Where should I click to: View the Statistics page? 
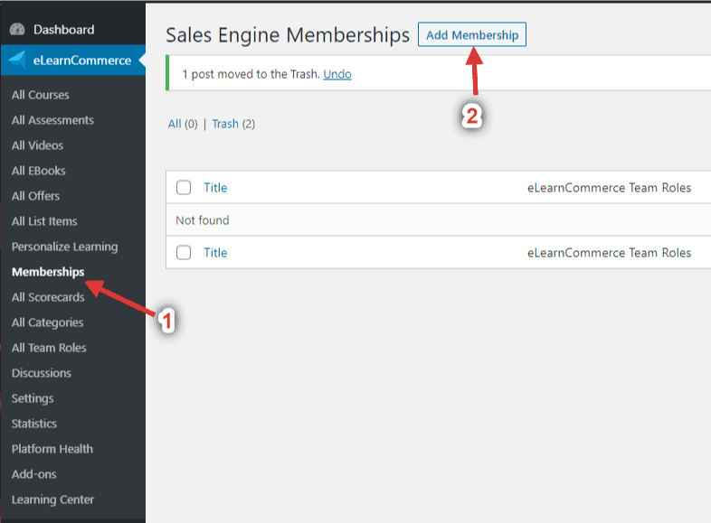click(x=34, y=424)
